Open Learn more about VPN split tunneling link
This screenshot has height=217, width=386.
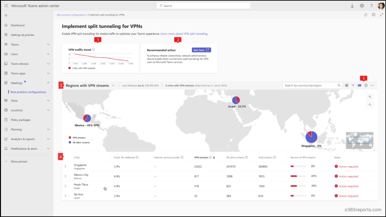click(x=184, y=34)
